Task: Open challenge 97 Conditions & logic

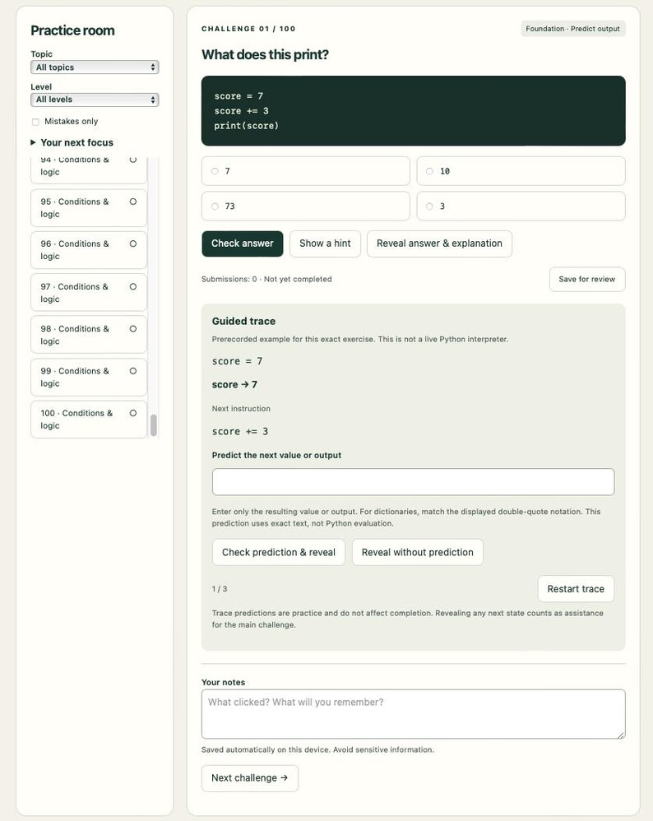Action: 89,293
